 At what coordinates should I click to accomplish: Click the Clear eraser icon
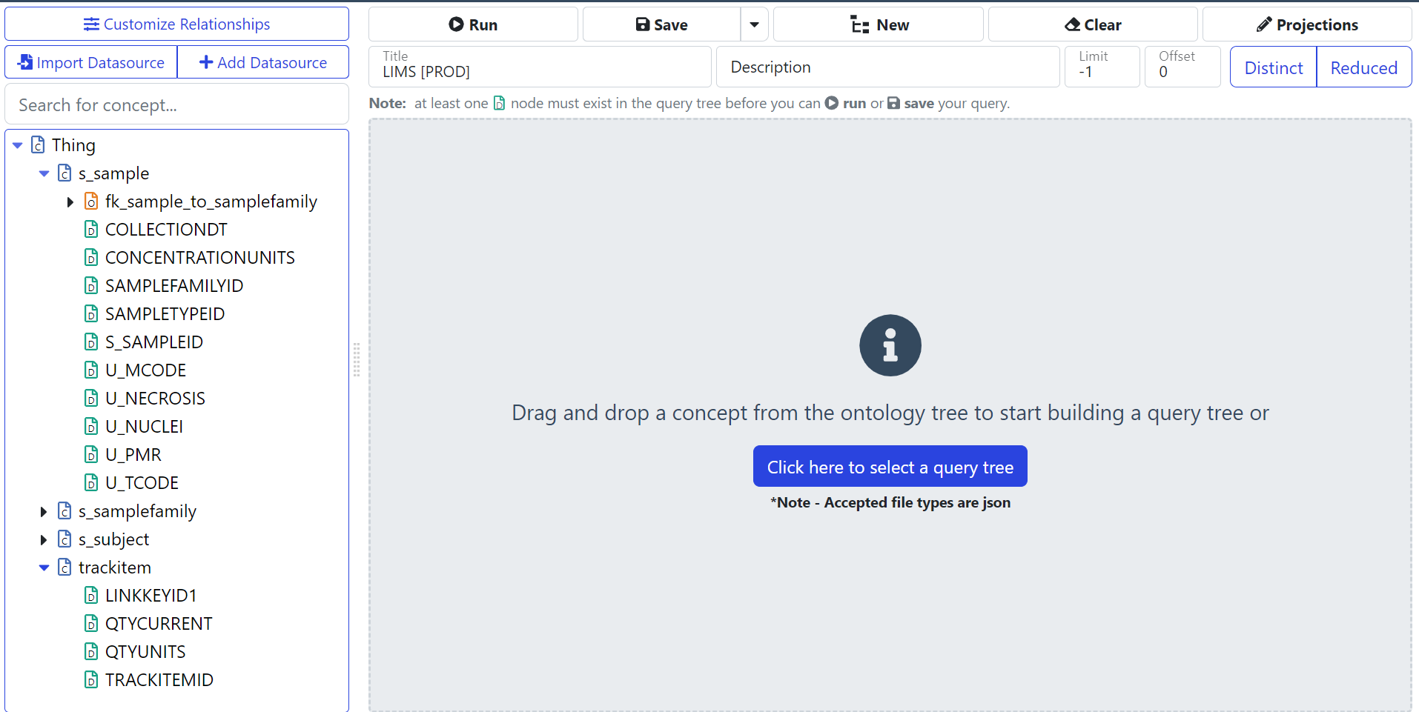1072,24
